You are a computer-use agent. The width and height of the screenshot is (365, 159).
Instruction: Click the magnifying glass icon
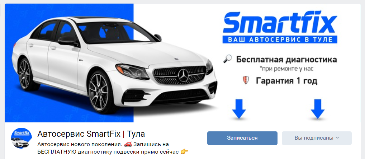(227, 59)
